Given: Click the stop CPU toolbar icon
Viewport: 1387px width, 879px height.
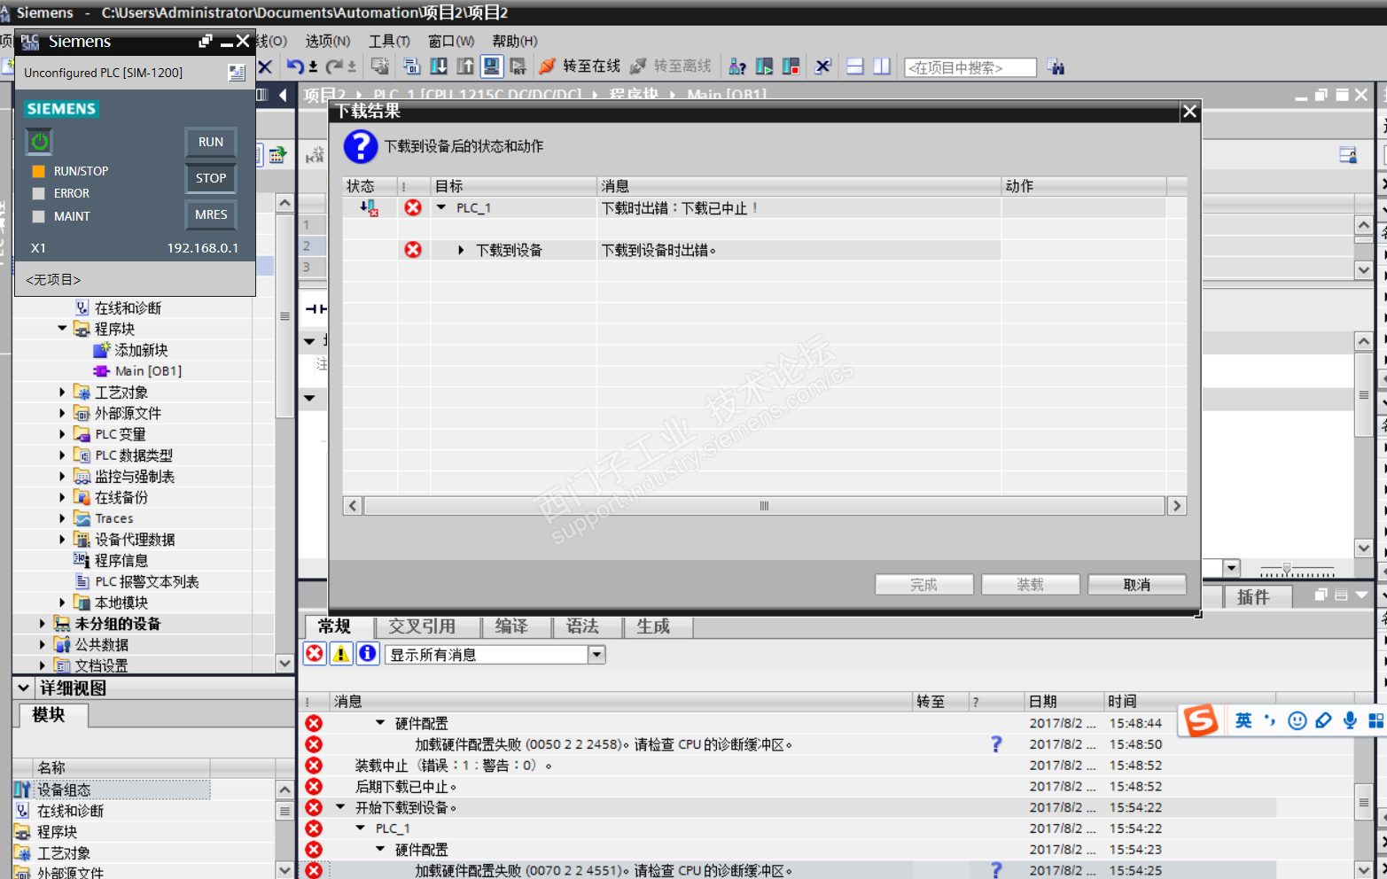Looking at the screenshot, I should click(x=791, y=66).
